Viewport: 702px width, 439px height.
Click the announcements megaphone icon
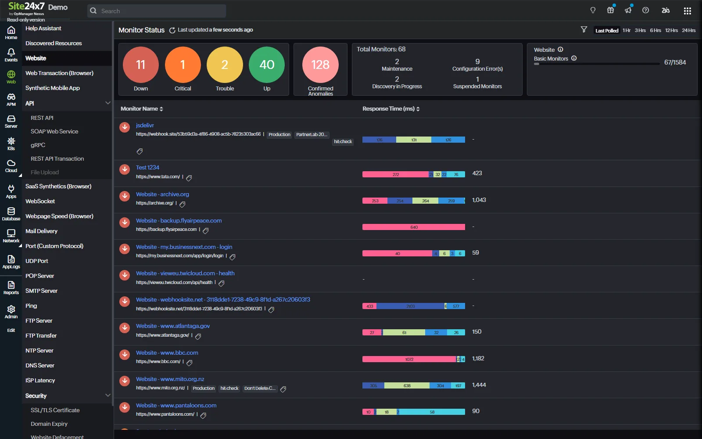pyautogui.click(x=628, y=11)
